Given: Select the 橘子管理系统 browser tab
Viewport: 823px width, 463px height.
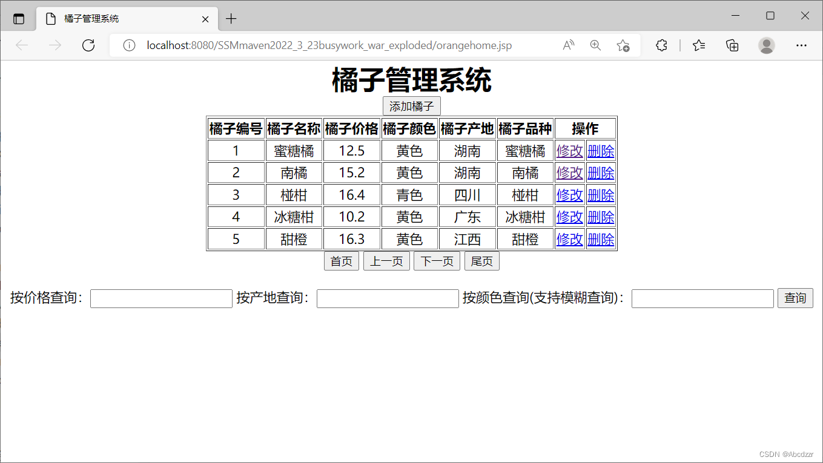Looking at the screenshot, I should click(x=121, y=19).
